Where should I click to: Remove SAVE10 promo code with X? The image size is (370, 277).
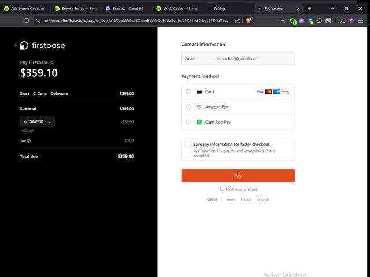point(50,122)
